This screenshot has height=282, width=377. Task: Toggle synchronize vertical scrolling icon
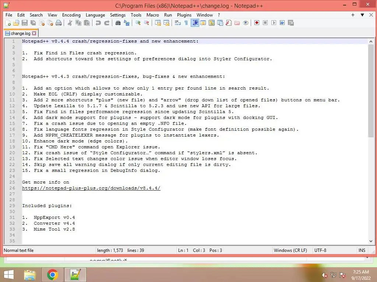(158, 23)
